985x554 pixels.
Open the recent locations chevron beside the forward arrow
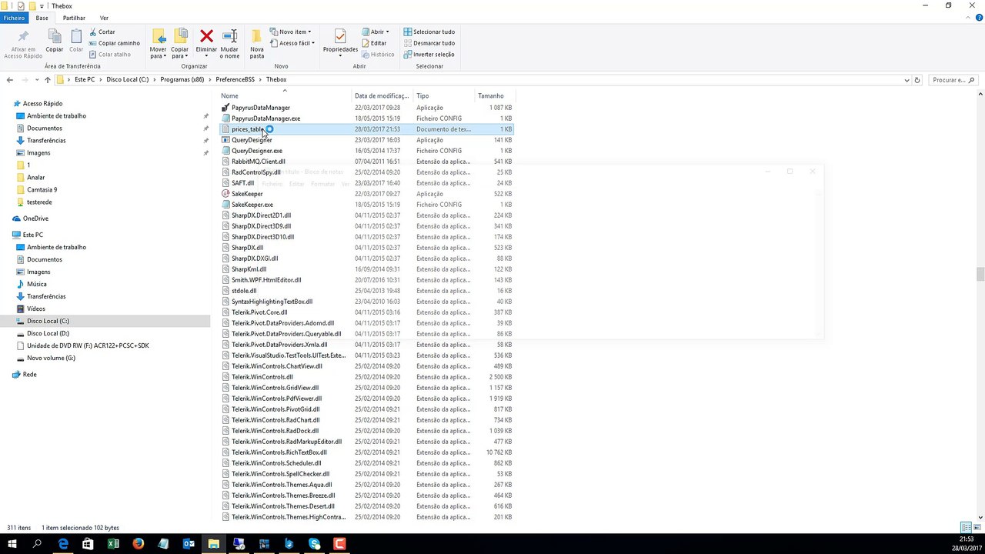pos(37,80)
